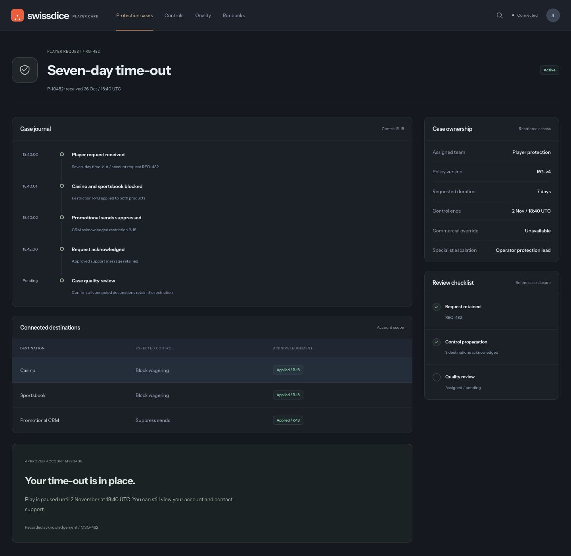Select the Promotional CRM destination row
This screenshot has height=556, width=571.
click(212, 420)
